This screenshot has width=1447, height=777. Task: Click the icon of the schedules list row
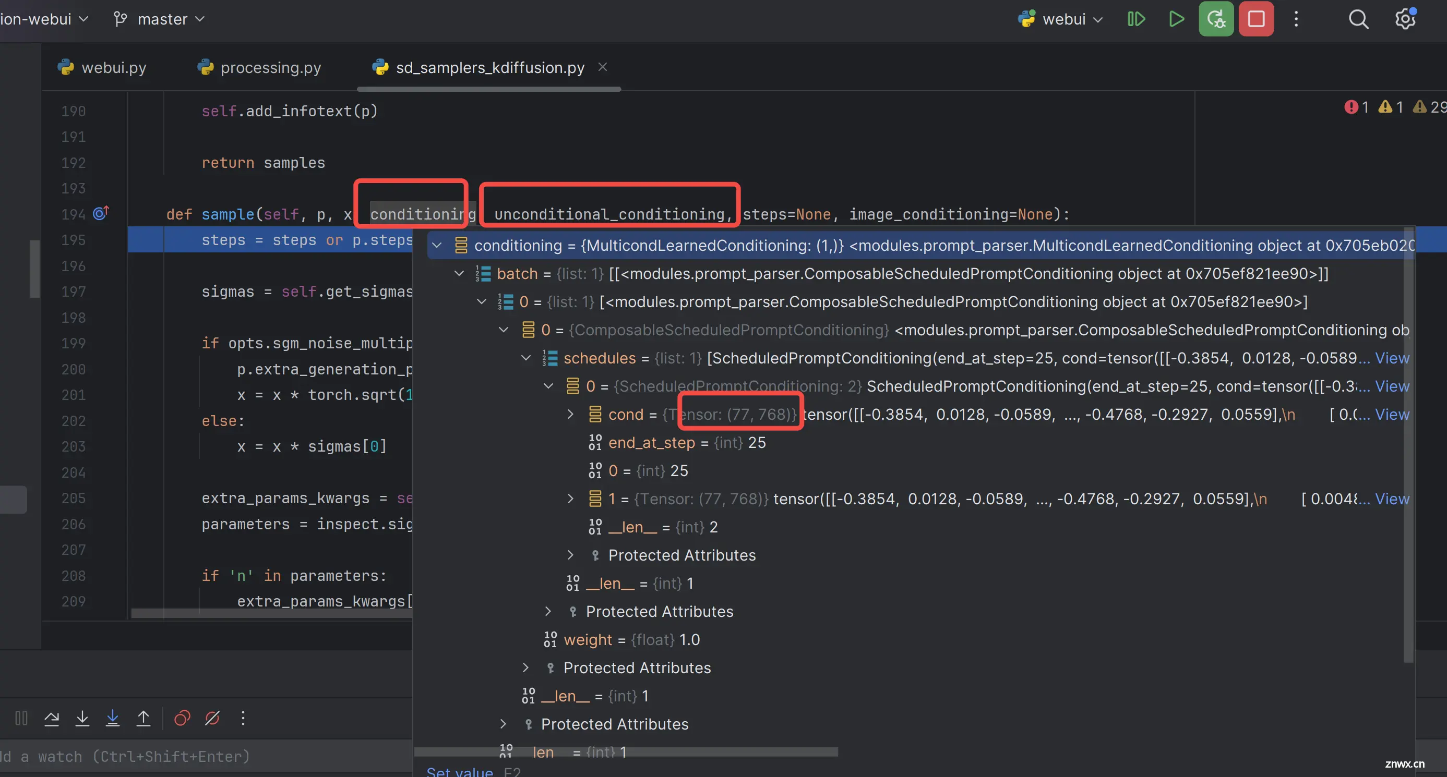pos(550,358)
